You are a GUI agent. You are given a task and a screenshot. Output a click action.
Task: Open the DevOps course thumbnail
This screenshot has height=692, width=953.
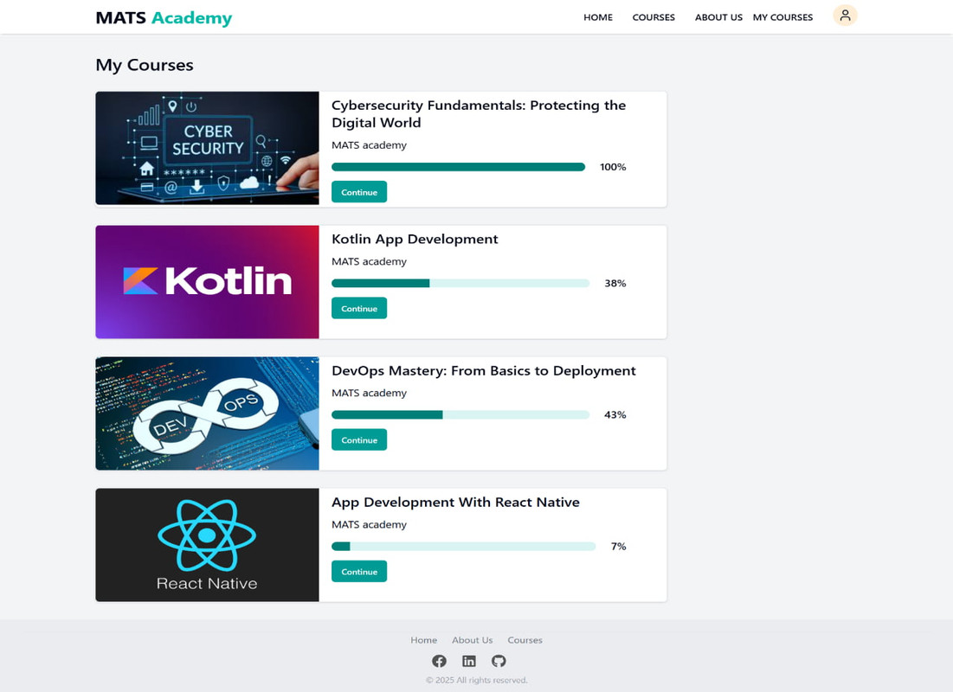(x=207, y=413)
